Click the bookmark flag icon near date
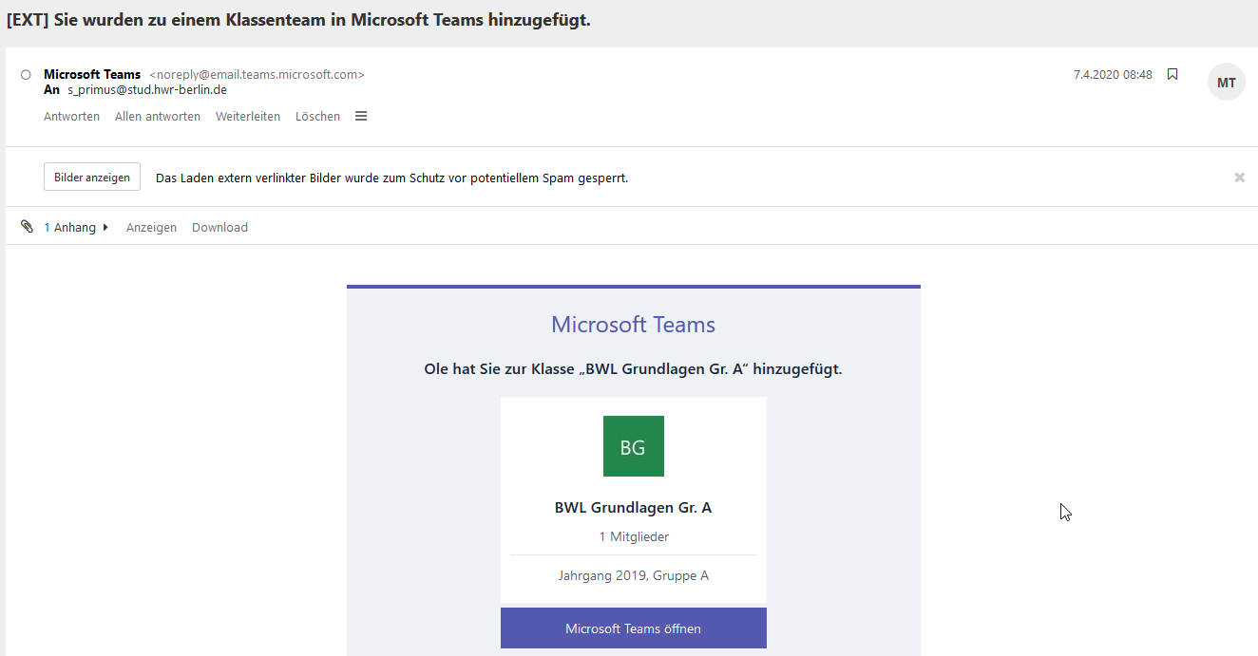This screenshot has height=656, width=1258. click(1172, 75)
